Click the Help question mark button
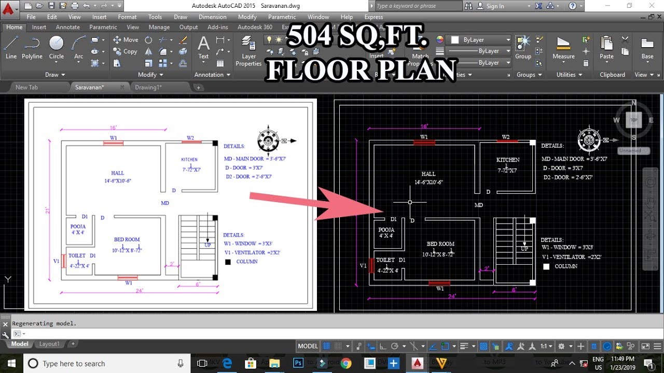 pos(573,6)
